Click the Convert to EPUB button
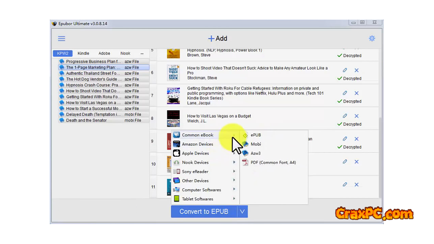This screenshot has width=434, height=244. [x=204, y=211]
